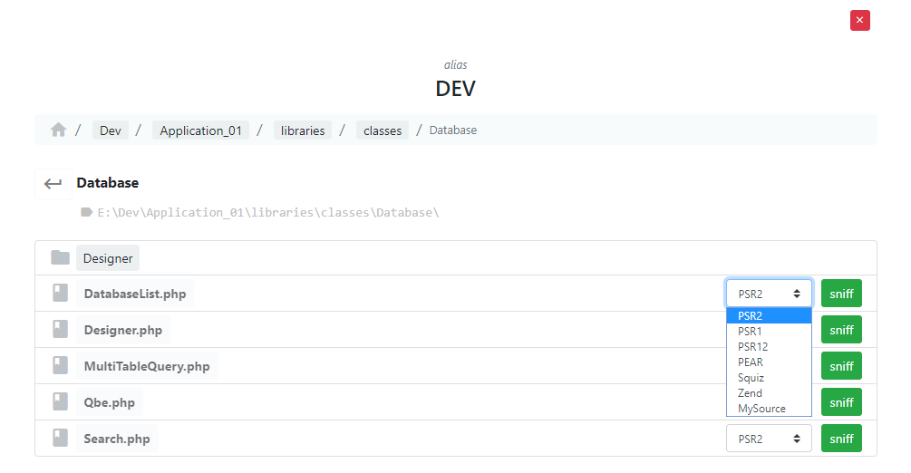Image resolution: width=911 pixels, height=473 pixels.
Task: Choose PSR12 from the dropdown list
Action: point(752,347)
